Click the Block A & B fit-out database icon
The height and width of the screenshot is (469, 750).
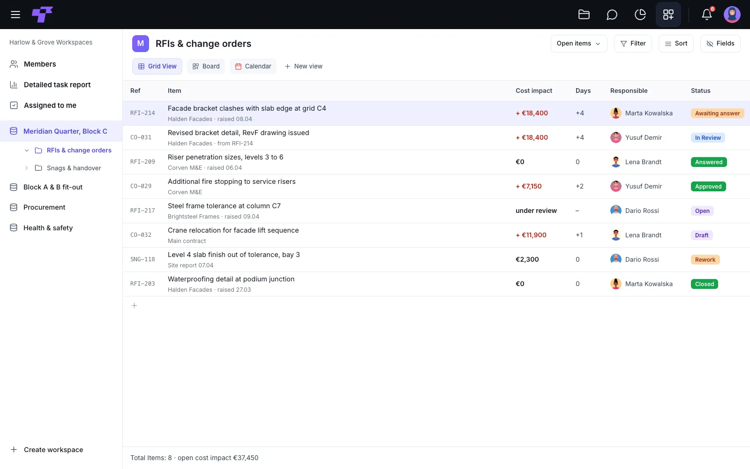pyautogui.click(x=14, y=187)
